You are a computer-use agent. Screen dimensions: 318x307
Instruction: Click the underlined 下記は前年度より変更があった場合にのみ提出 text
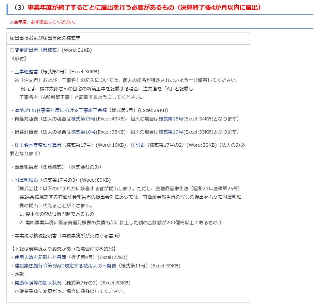[64, 249]
